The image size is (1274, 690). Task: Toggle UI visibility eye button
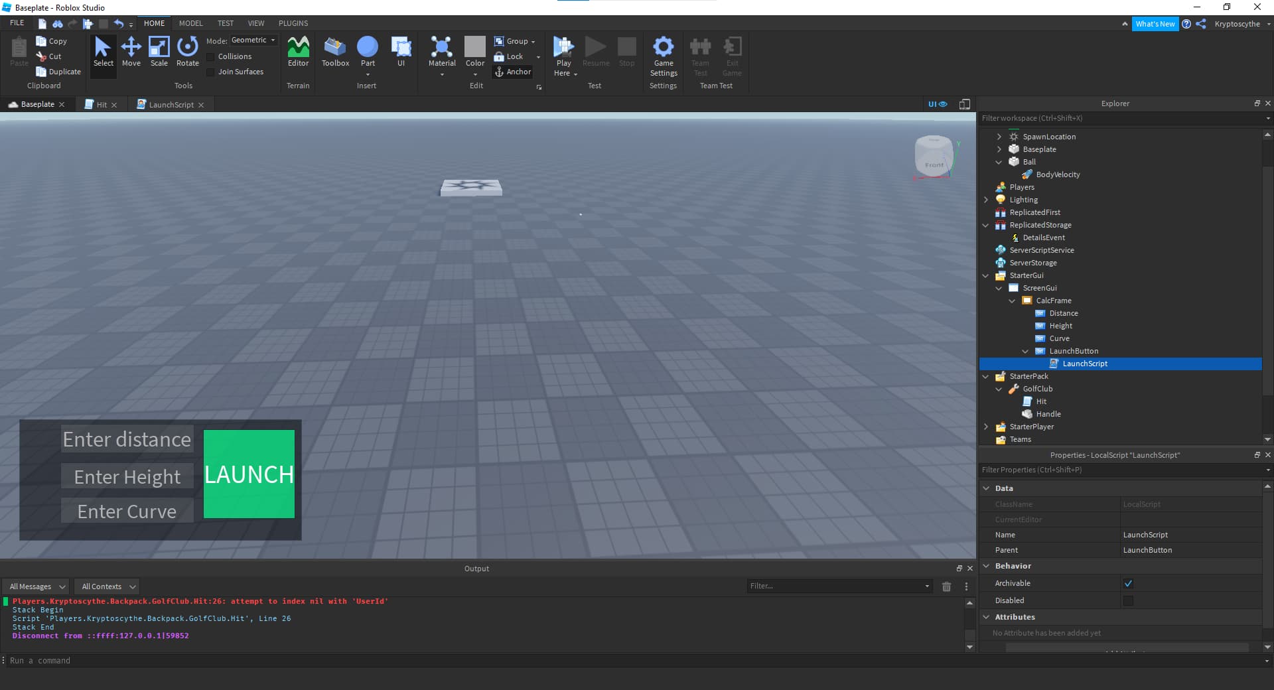938,104
